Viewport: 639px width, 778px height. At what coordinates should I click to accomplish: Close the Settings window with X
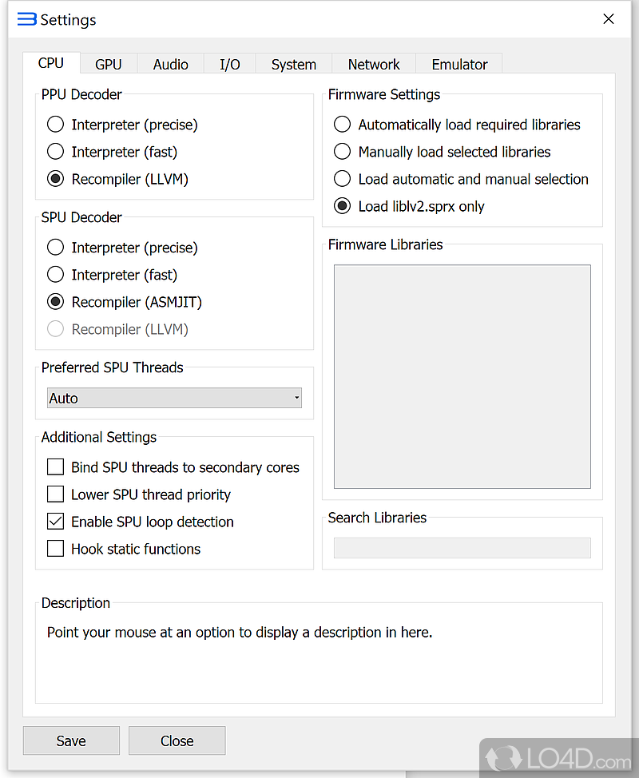tap(608, 19)
